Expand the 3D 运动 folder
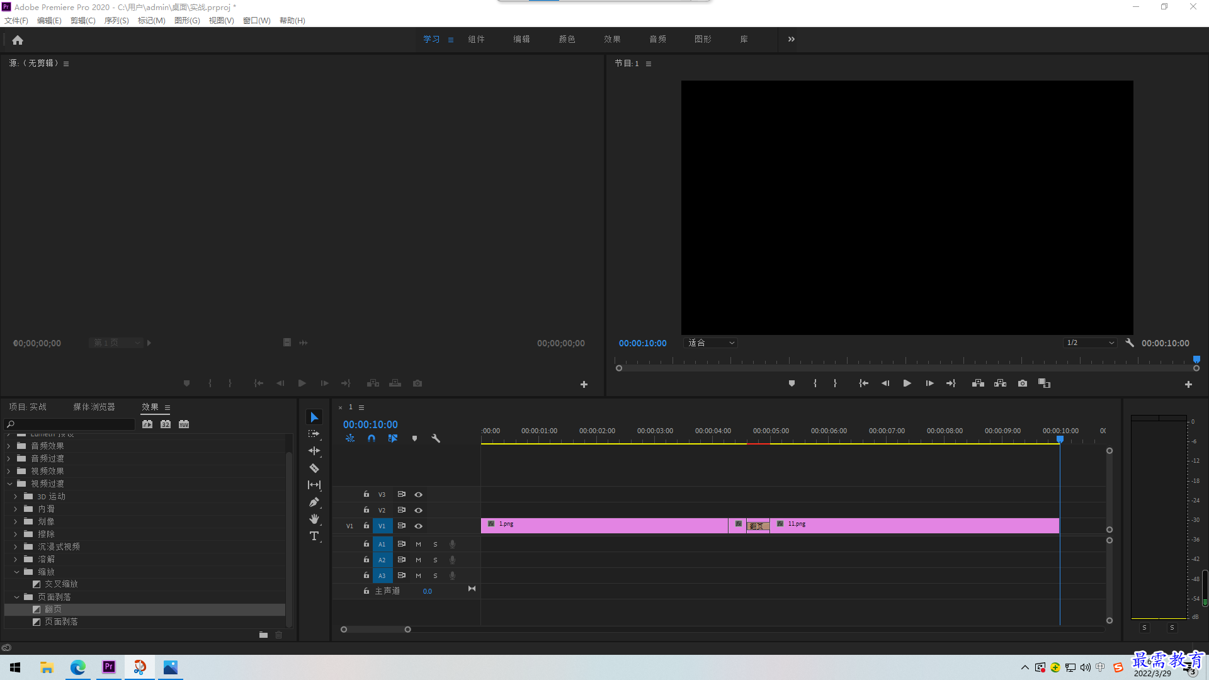 pos(16,496)
